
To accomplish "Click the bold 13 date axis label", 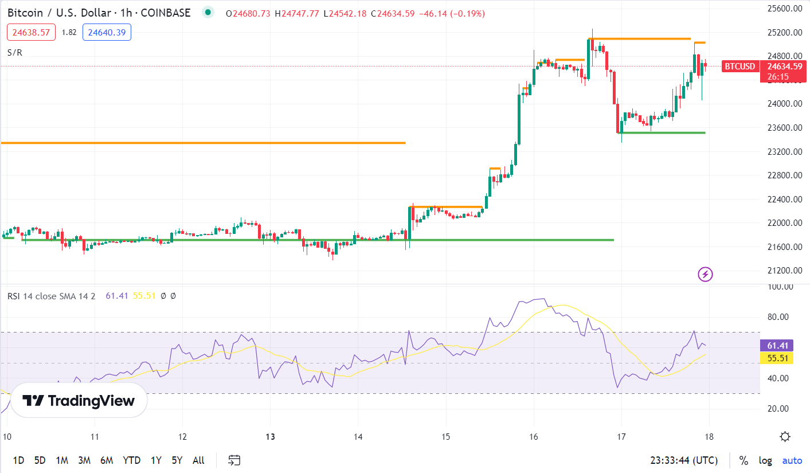I will (271, 437).
